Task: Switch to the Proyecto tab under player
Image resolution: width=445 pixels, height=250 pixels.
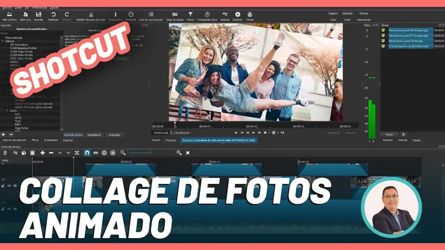Action: click(171, 140)
